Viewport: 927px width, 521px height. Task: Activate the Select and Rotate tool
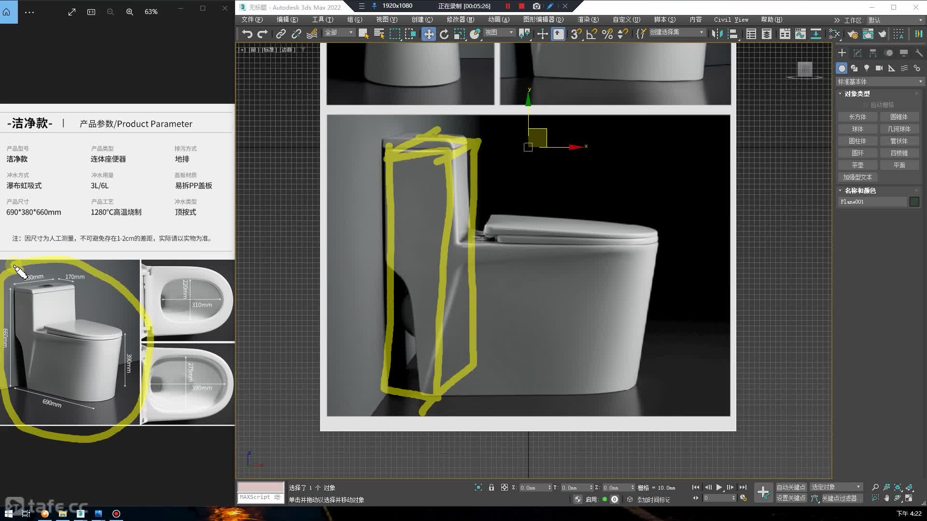(x=444, y=34)
